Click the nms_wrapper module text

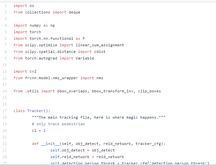pyautogui.click(x=64, y=78)
